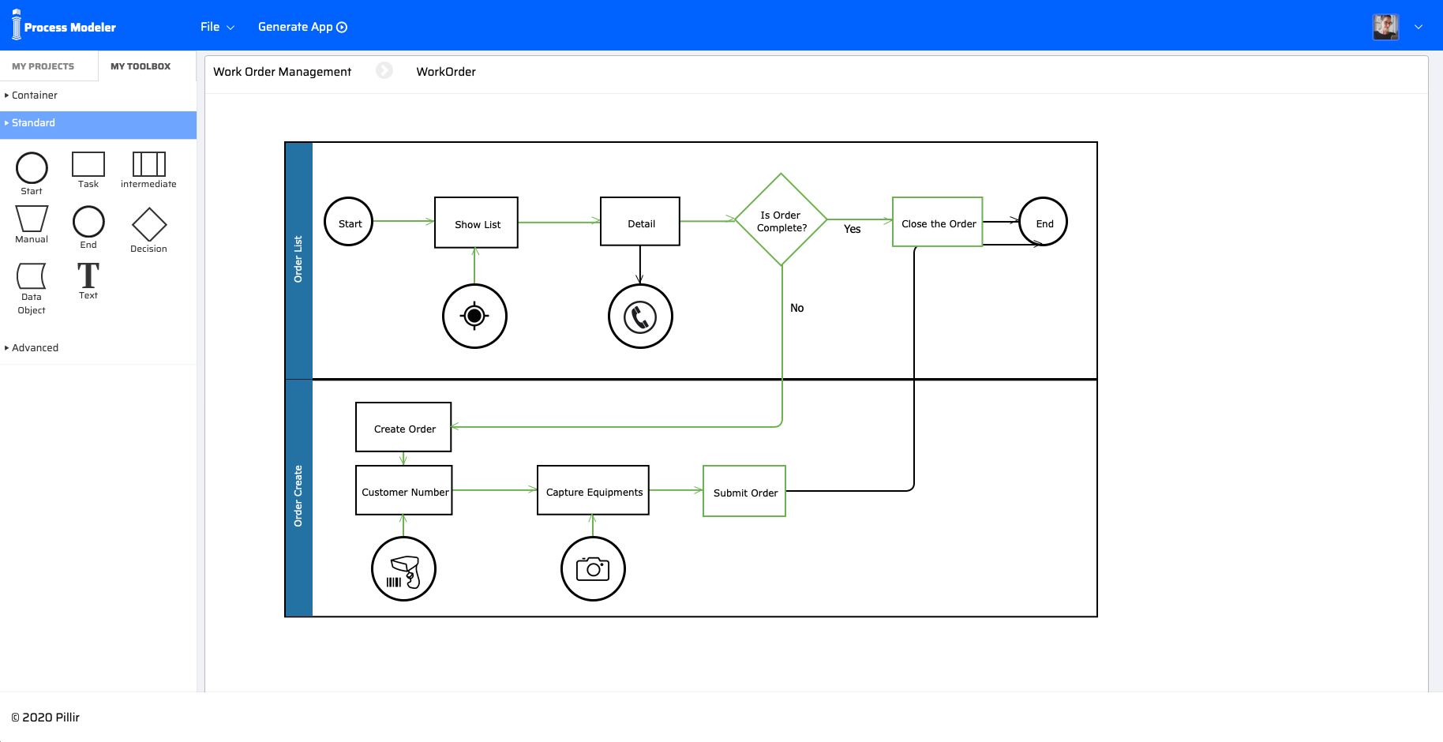
Task: Select the Data Object shape
Action: tap(32, 276)
